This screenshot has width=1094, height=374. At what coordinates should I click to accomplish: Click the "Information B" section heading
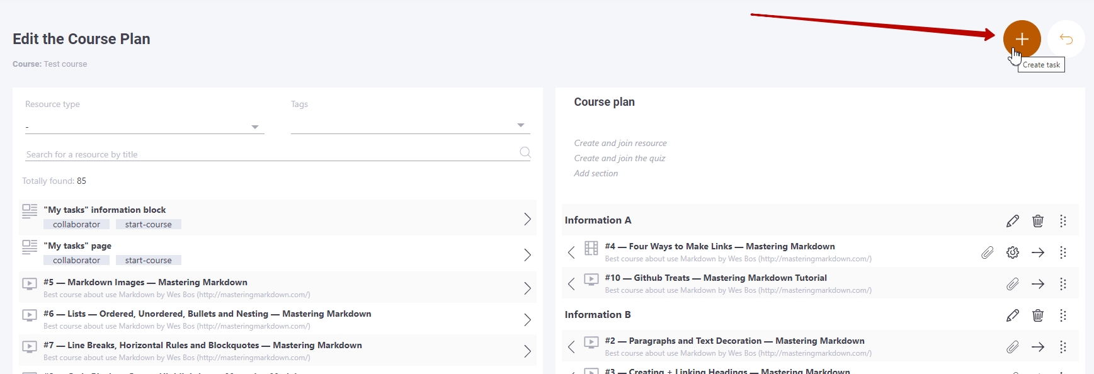click(x=598, y=314)
